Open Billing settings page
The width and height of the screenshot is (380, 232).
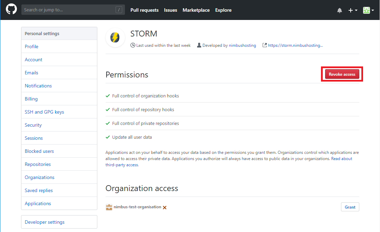[x=59, y=98]
